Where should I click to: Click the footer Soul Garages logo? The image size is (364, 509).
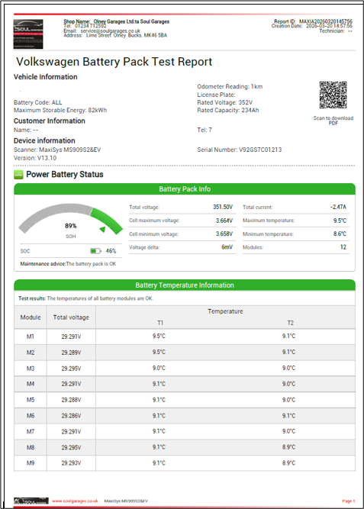pos(31,501)
